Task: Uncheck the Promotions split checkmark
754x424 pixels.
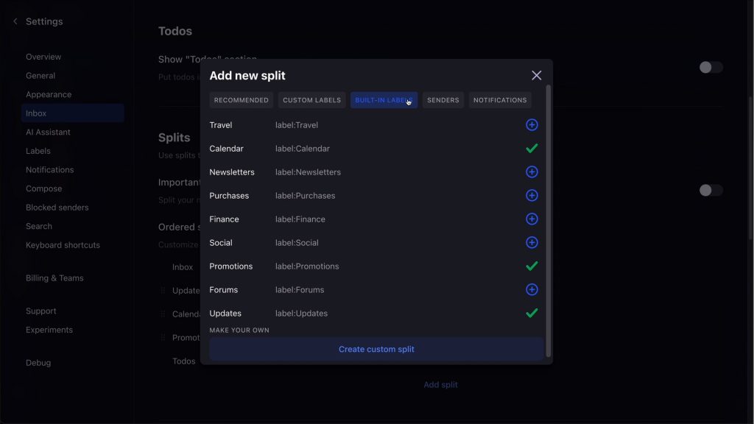Action: pos(532,266)
